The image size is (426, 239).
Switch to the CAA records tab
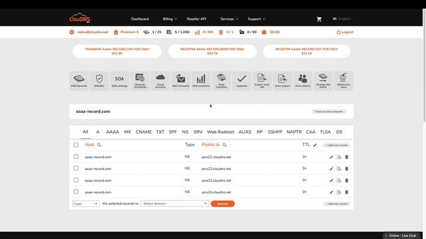[311, 132]
